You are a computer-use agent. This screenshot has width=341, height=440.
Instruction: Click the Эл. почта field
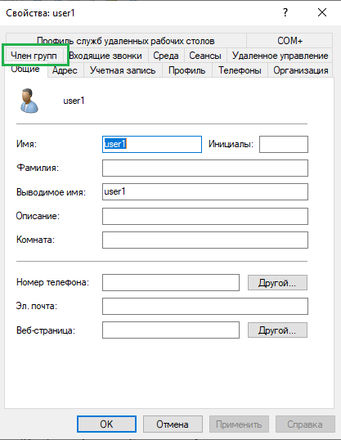click(205, 306)
